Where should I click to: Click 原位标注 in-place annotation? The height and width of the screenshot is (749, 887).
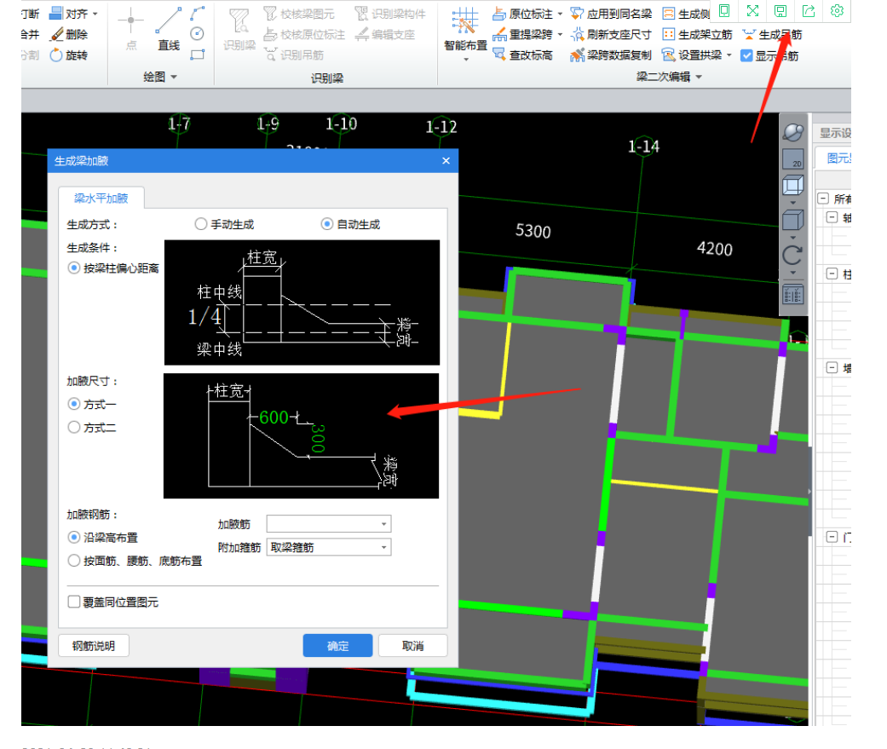click(522, 14)
